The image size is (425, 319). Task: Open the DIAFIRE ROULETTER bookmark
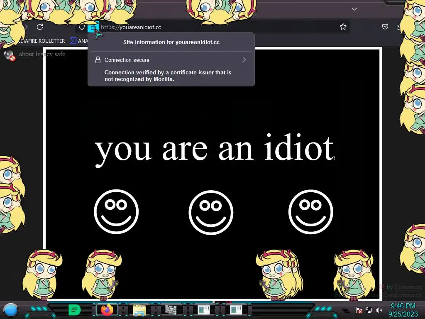point(42,41)
